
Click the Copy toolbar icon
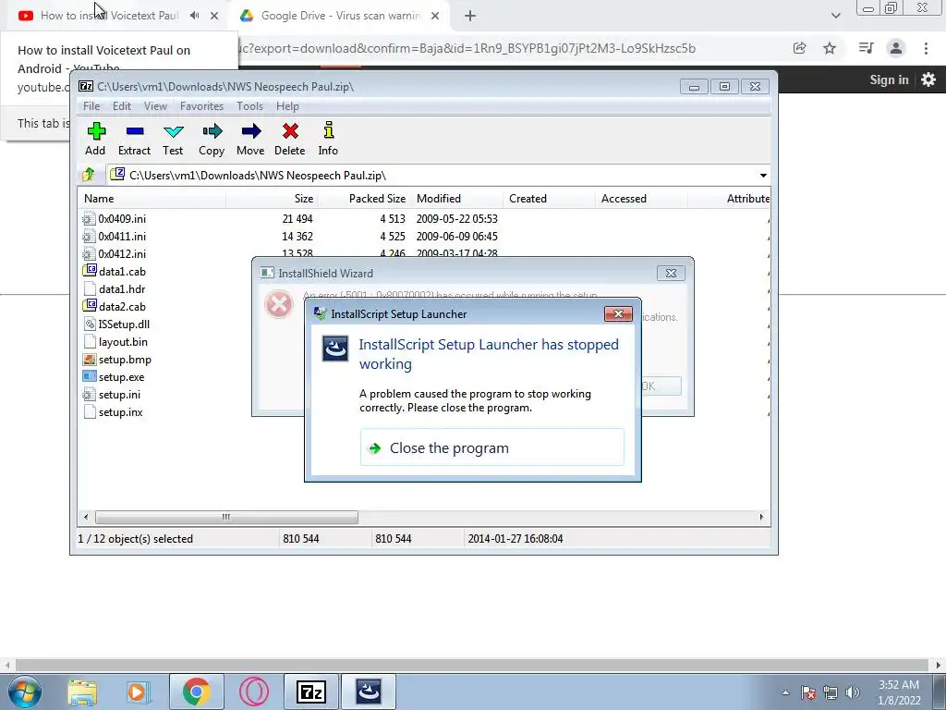(x=212, y=140)
